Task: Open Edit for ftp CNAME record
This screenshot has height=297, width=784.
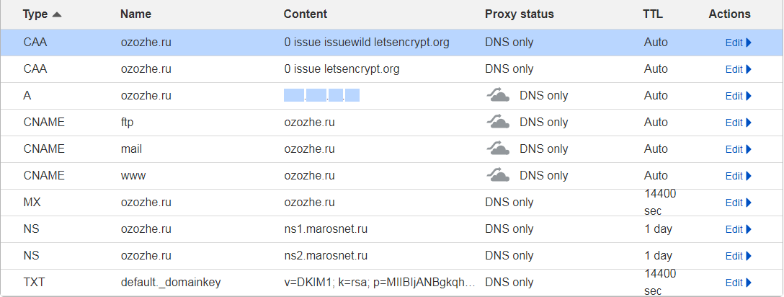Action: coord(738,123)
